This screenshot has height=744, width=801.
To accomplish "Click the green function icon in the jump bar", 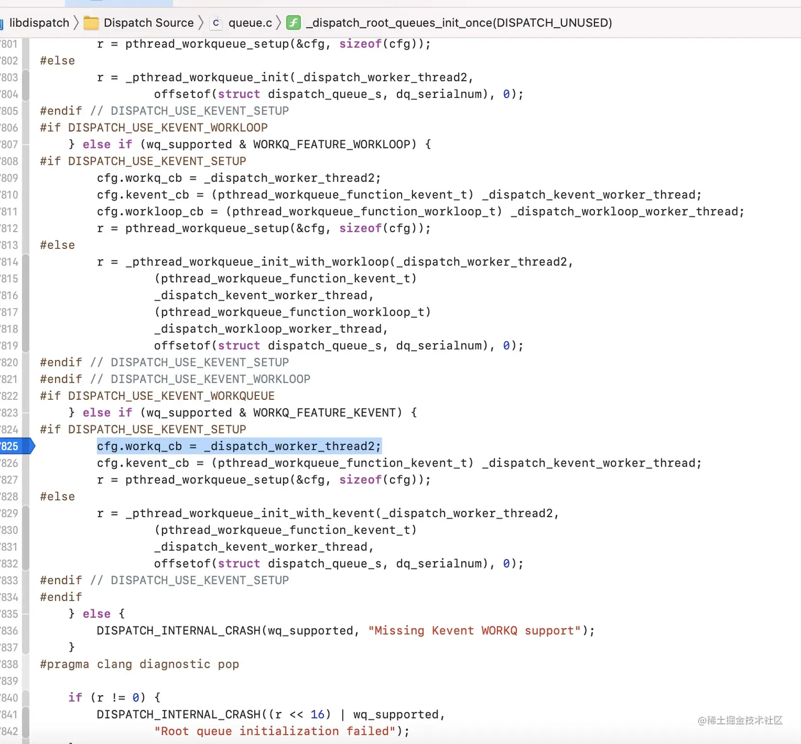I will pos(293,23).
